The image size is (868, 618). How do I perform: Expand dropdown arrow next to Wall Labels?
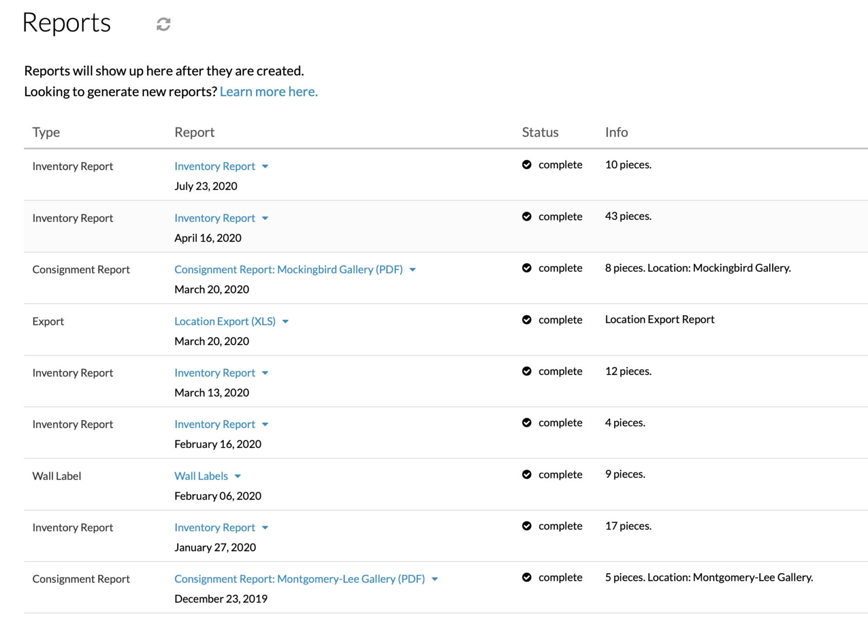(237, 476)
